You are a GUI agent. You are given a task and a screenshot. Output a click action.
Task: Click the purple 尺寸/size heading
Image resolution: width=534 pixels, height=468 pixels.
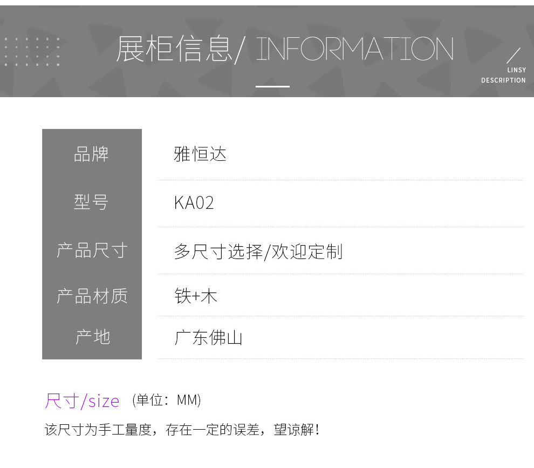(82, 401)
